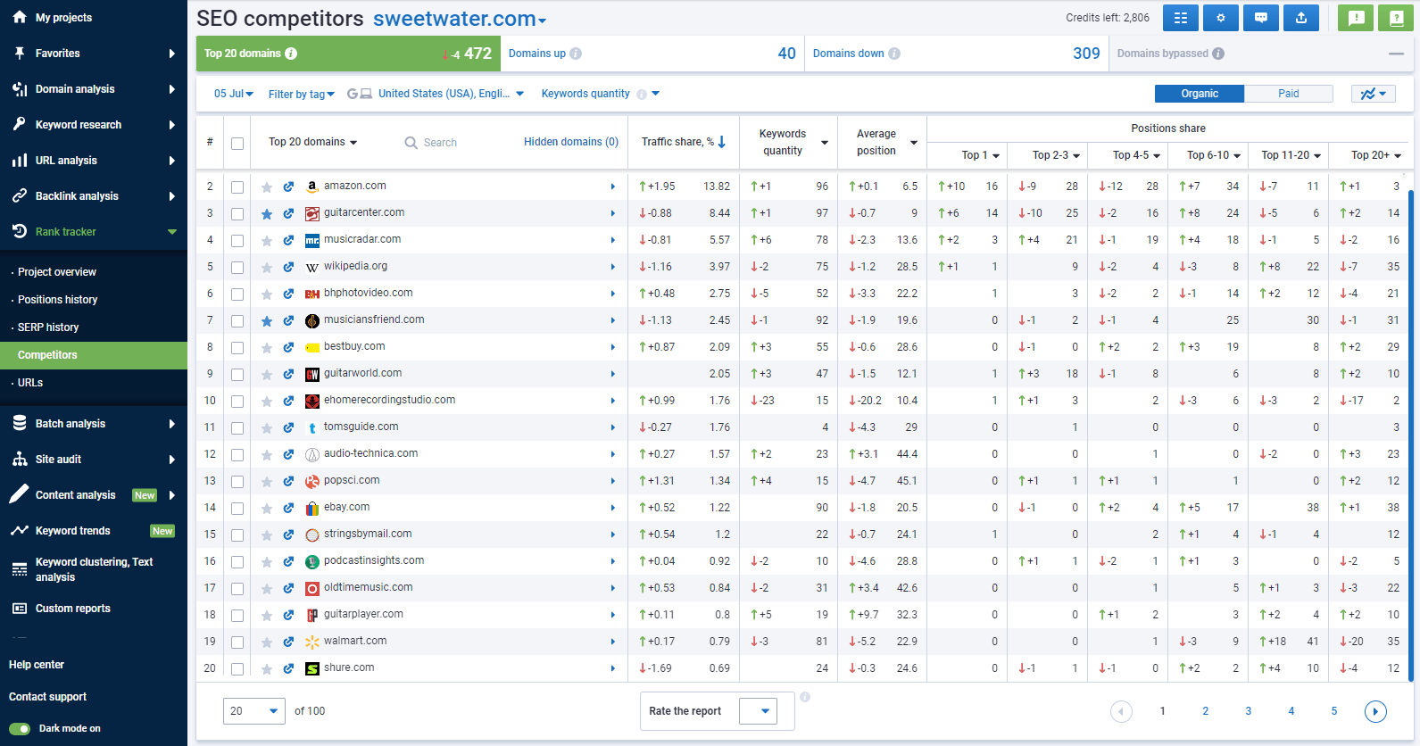The image size is (1420, 746).
Task: Click the next page arrow button
Action: (1376, 711)
